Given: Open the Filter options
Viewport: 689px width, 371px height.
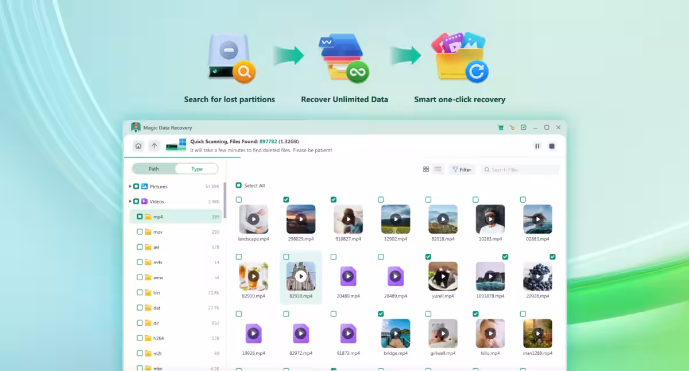Looking at the screenshot, I should (462, 169).
